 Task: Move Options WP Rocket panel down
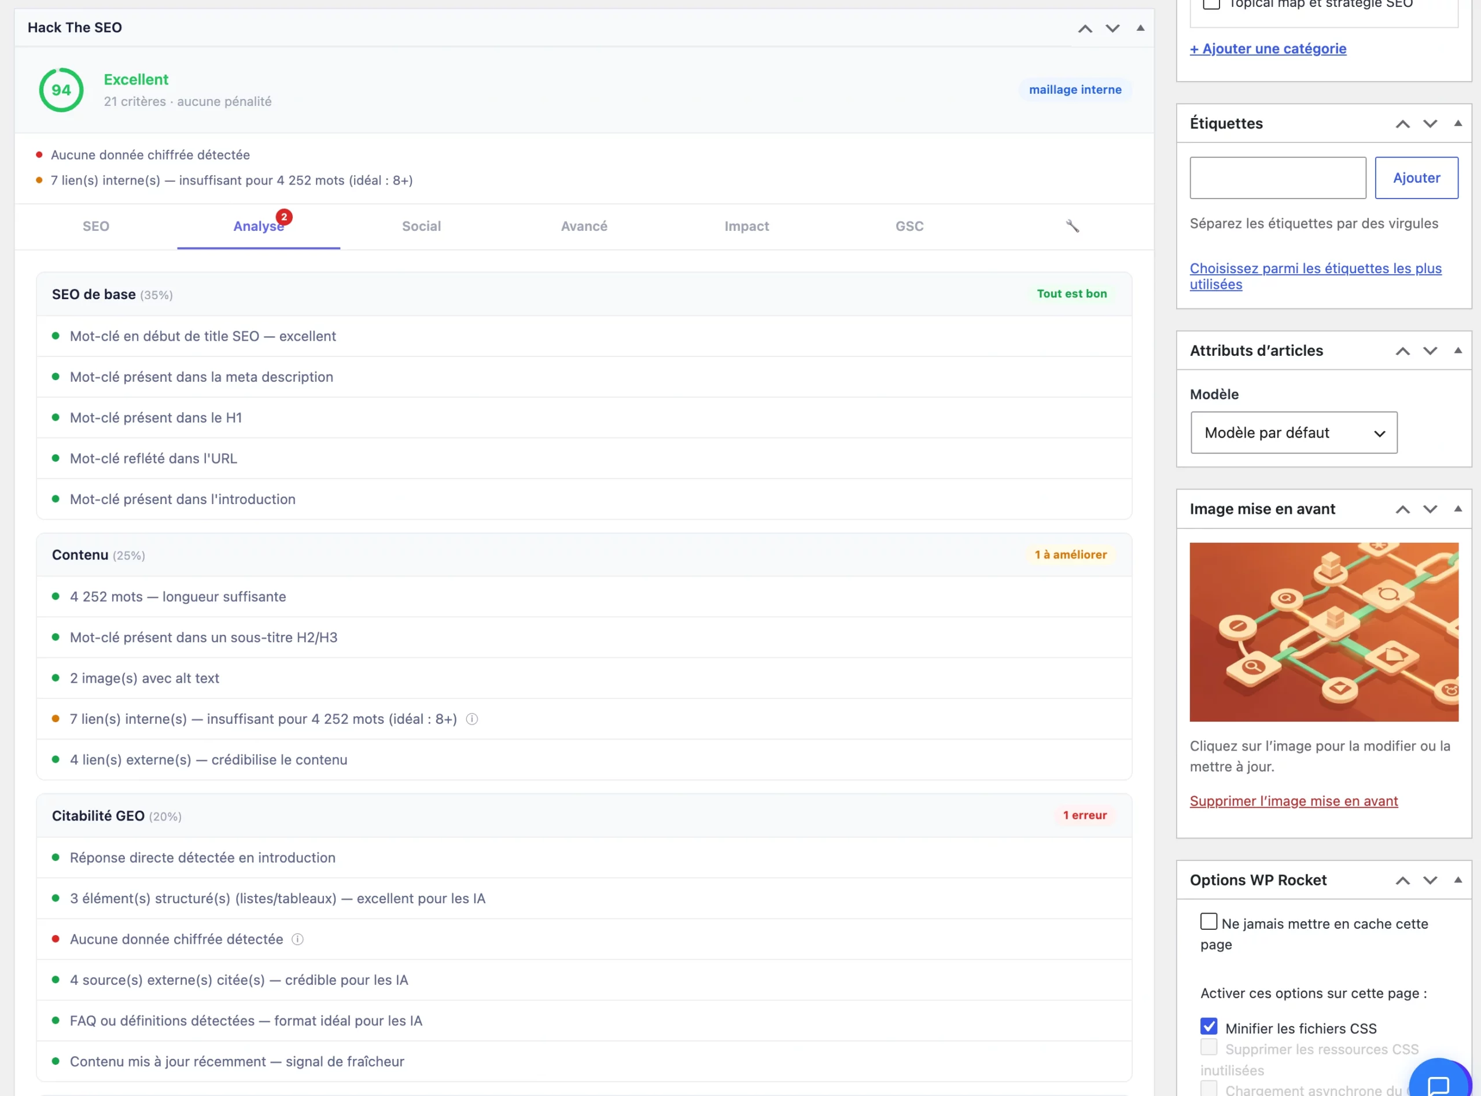[1430, 881]
